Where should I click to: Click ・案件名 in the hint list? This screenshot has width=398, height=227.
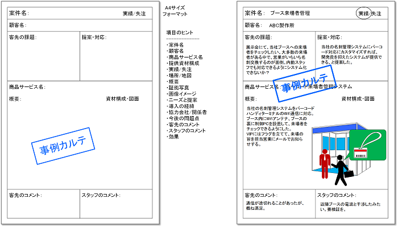175,45
